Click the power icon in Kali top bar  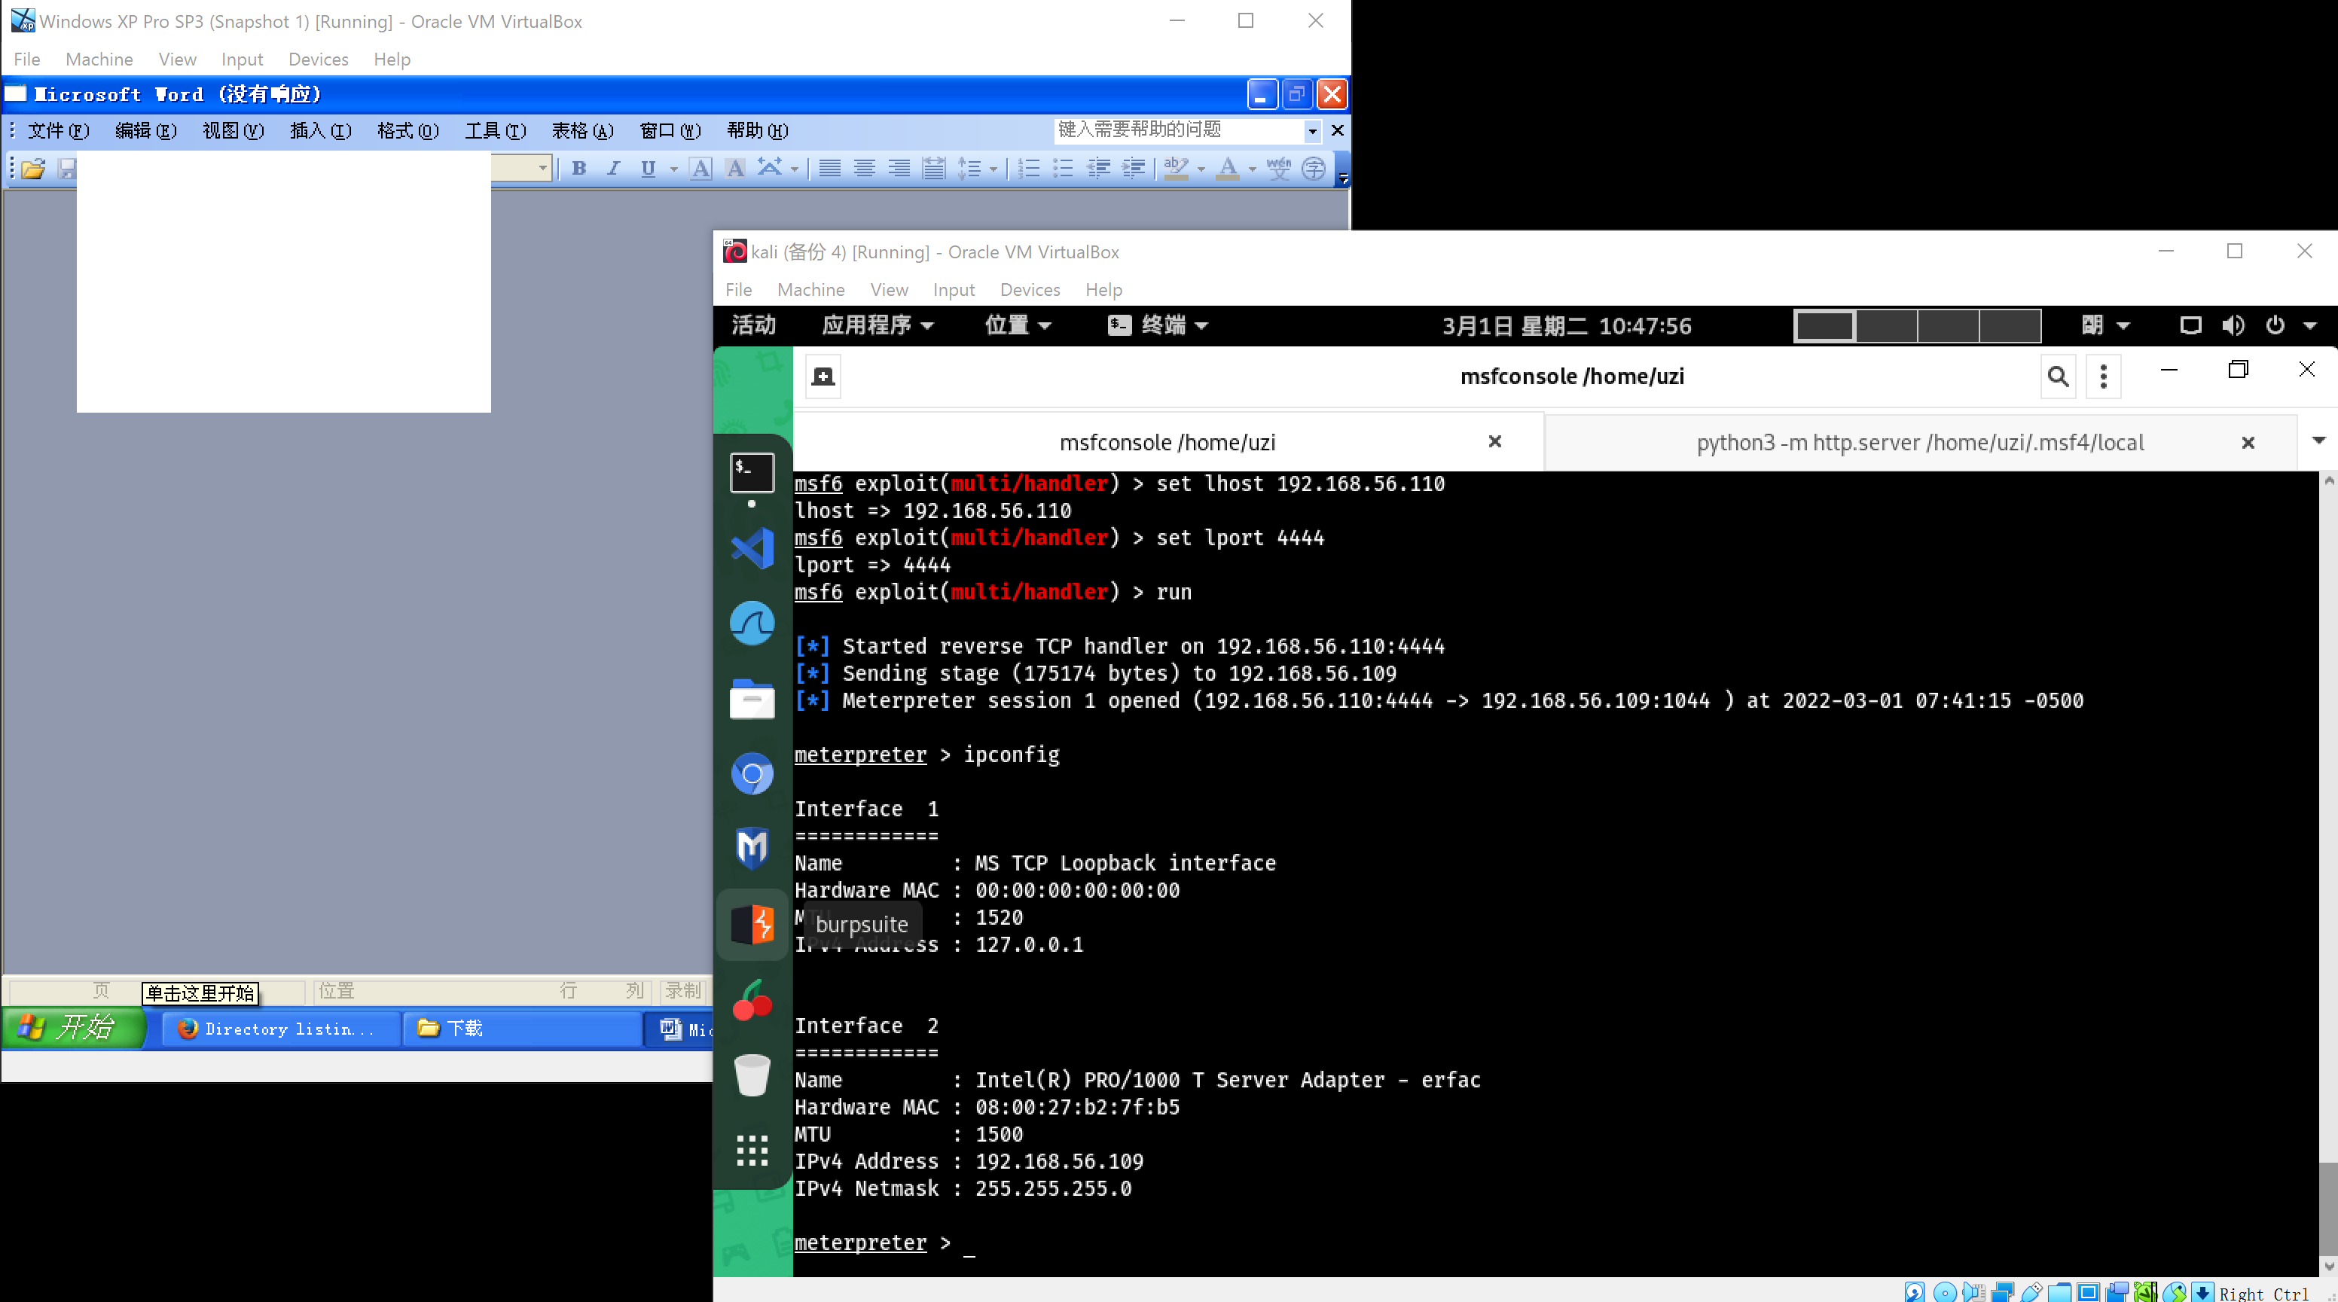click(x=2275, y=325)
